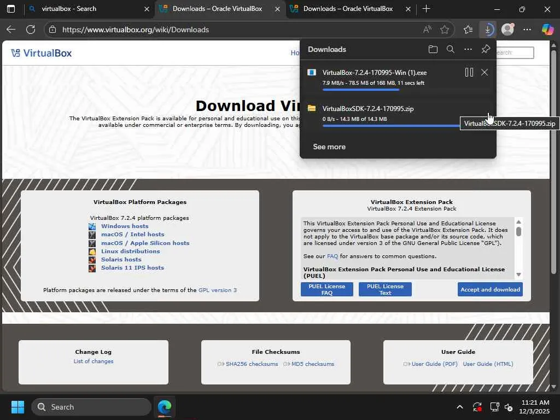Toggle the Downloads toolbar button
The image size is (560, 420).
(488, 30)
